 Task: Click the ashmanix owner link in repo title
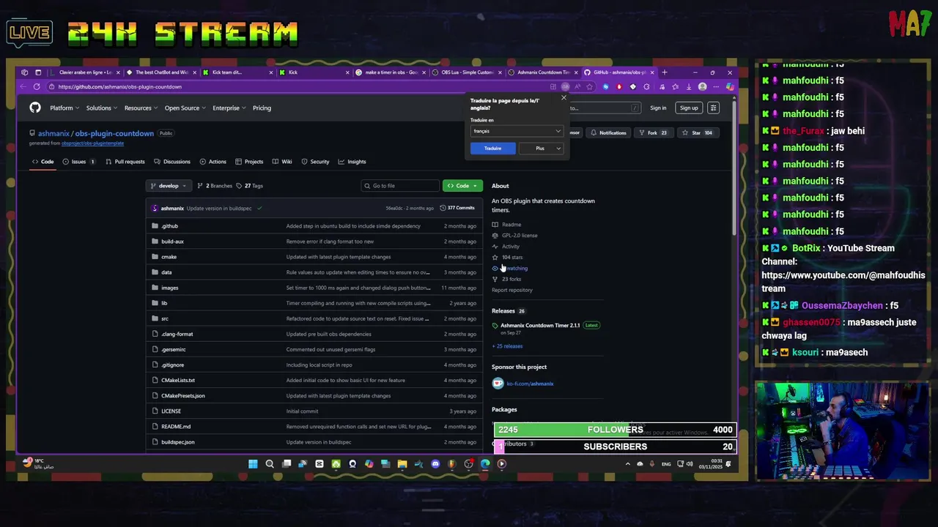(53, 133)
